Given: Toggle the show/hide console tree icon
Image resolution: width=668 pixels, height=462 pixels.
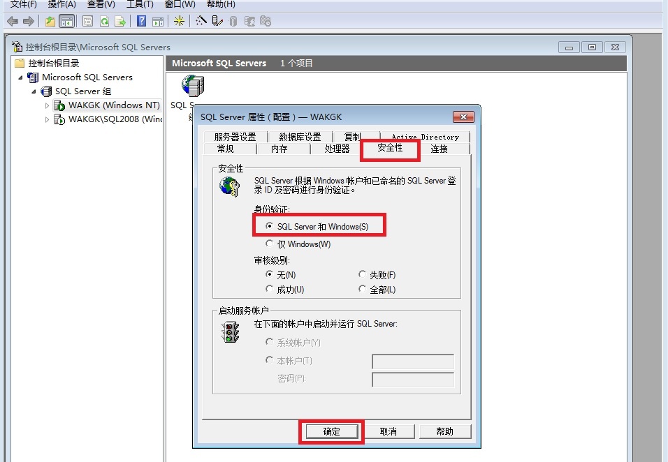Looking at the screenshot, I should (x=67, y=21).
